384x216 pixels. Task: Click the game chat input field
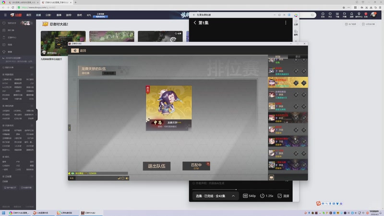(x=96, y=178)
